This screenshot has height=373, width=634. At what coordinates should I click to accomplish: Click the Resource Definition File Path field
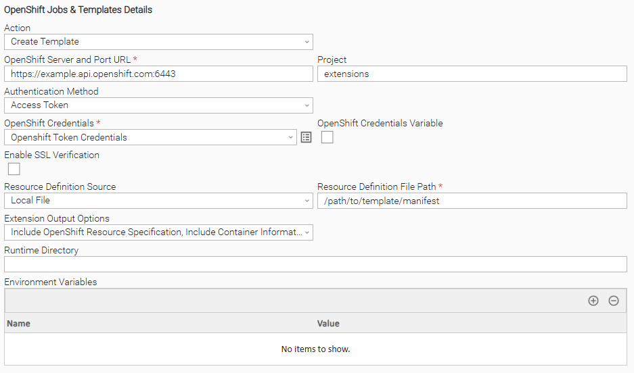point(472,201)
